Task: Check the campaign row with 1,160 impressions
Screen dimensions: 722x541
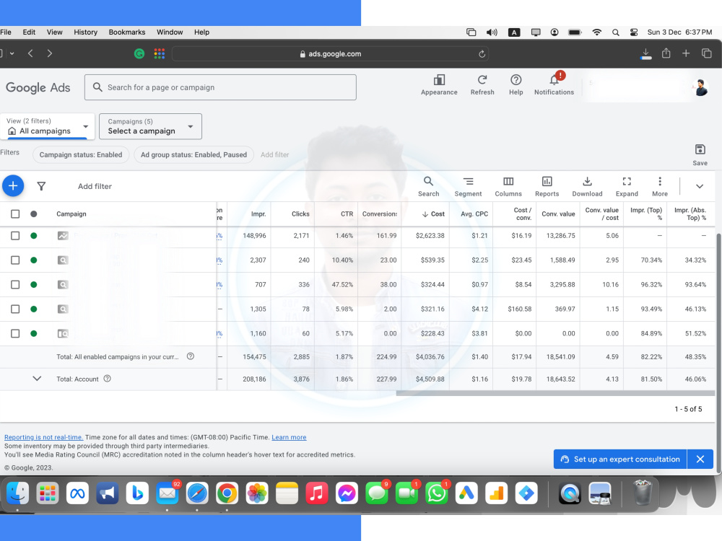Action: (15, 333)
